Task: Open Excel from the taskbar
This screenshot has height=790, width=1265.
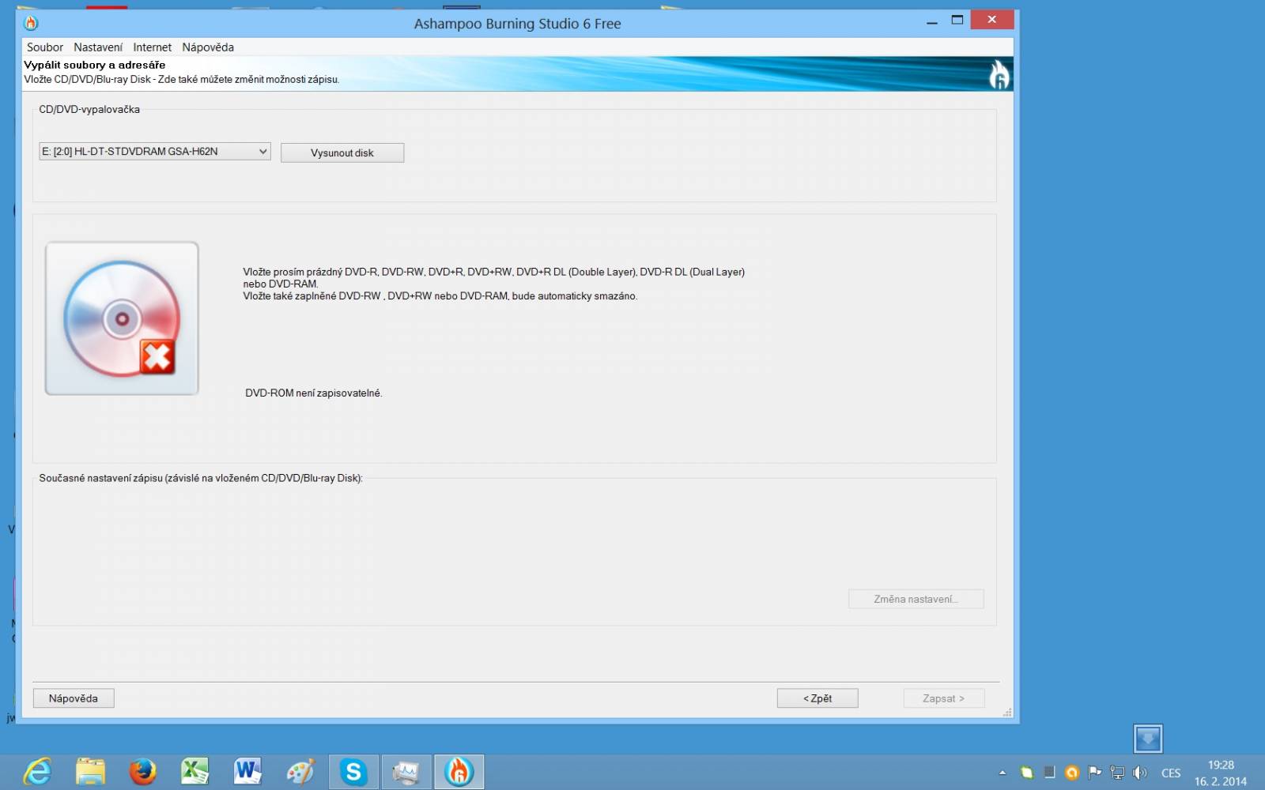Action: click(x=195, y=771)
